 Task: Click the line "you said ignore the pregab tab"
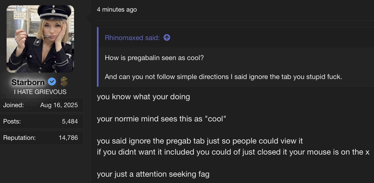click(x=200, y=141)
